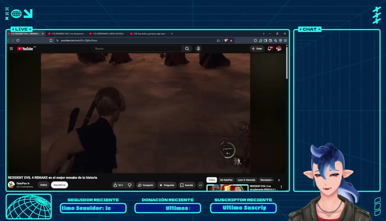Like the video showing 52 k
386x221 pixels.
(x=118, y=185)
